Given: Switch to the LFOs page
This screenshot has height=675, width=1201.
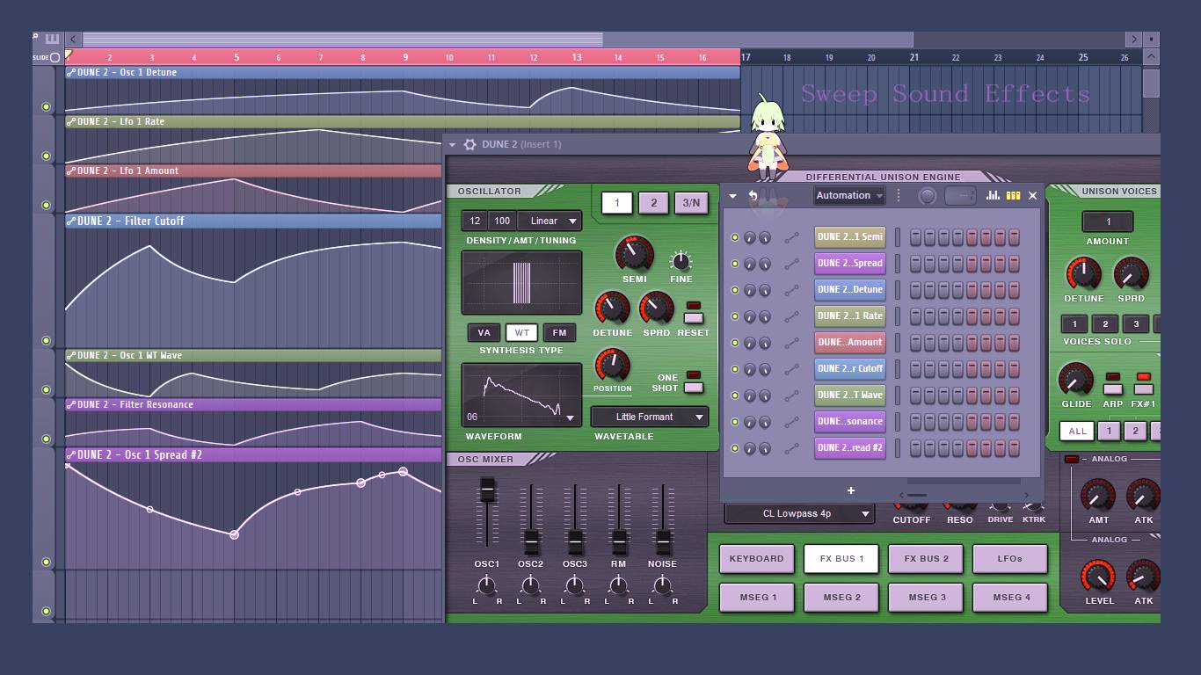Looking at the screenshot, I should point(1009,559).
